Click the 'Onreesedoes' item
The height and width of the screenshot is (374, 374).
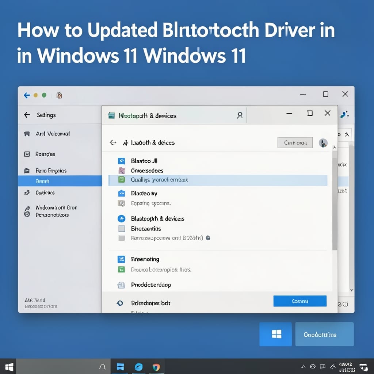tap(147, 171)
